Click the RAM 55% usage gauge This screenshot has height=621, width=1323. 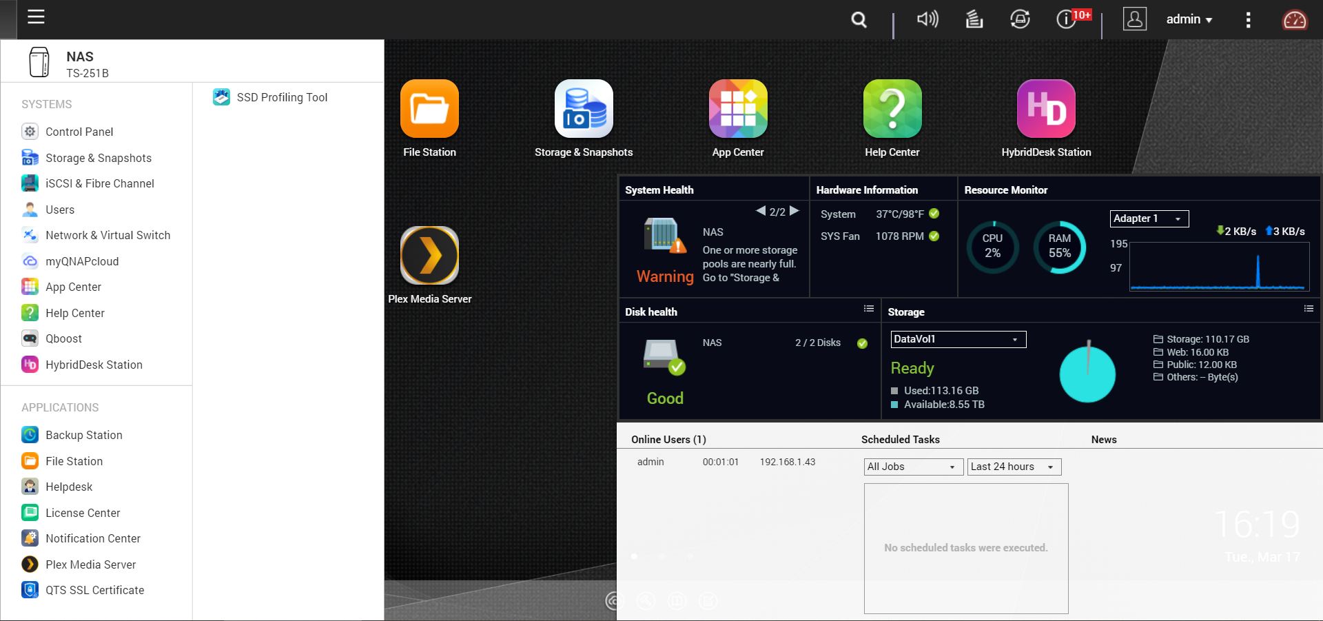1060,247
